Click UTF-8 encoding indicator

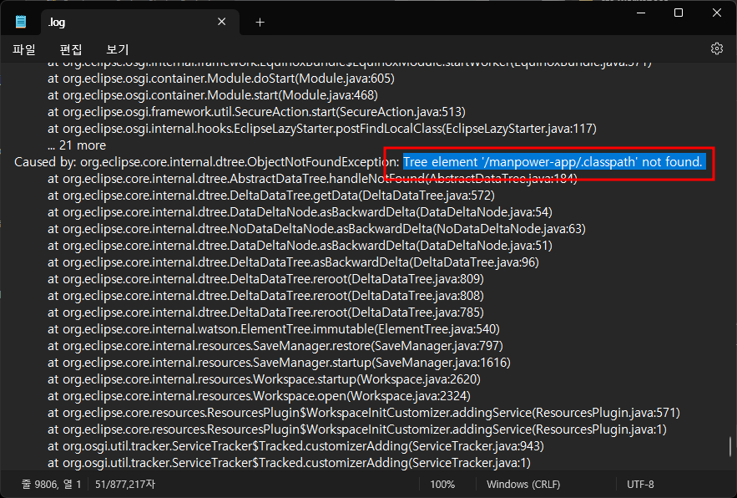640,485
